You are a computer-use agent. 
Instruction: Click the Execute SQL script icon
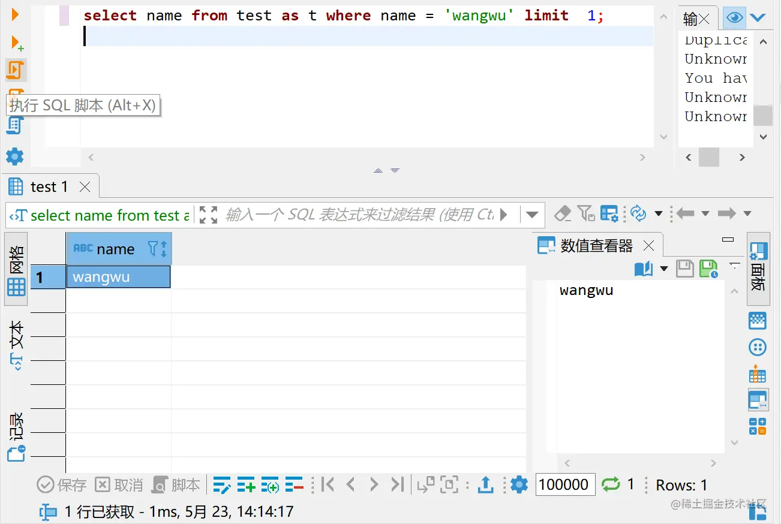pos(15,70)
